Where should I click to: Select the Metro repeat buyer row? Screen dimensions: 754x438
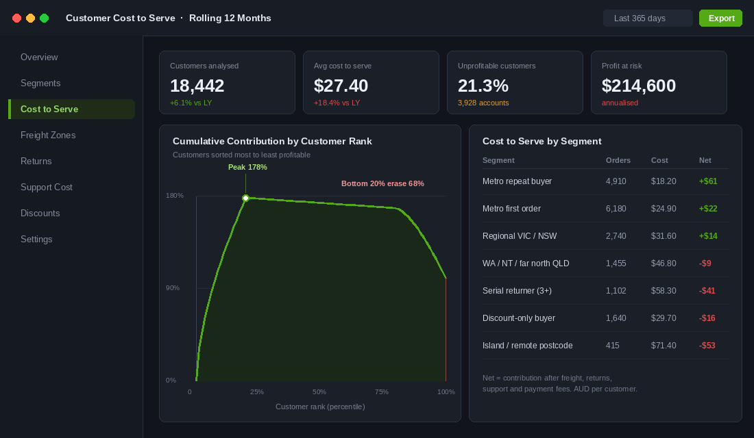point(605,181)
